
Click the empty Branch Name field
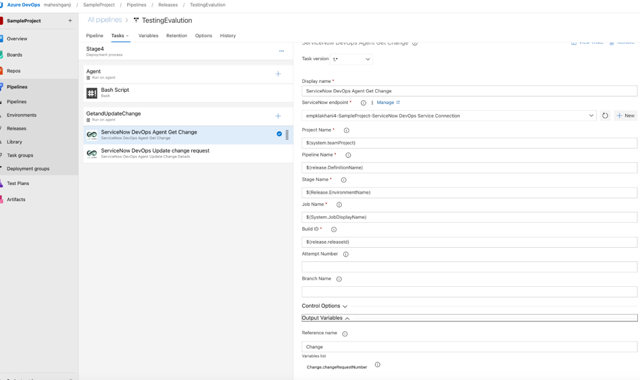(470, 292)
